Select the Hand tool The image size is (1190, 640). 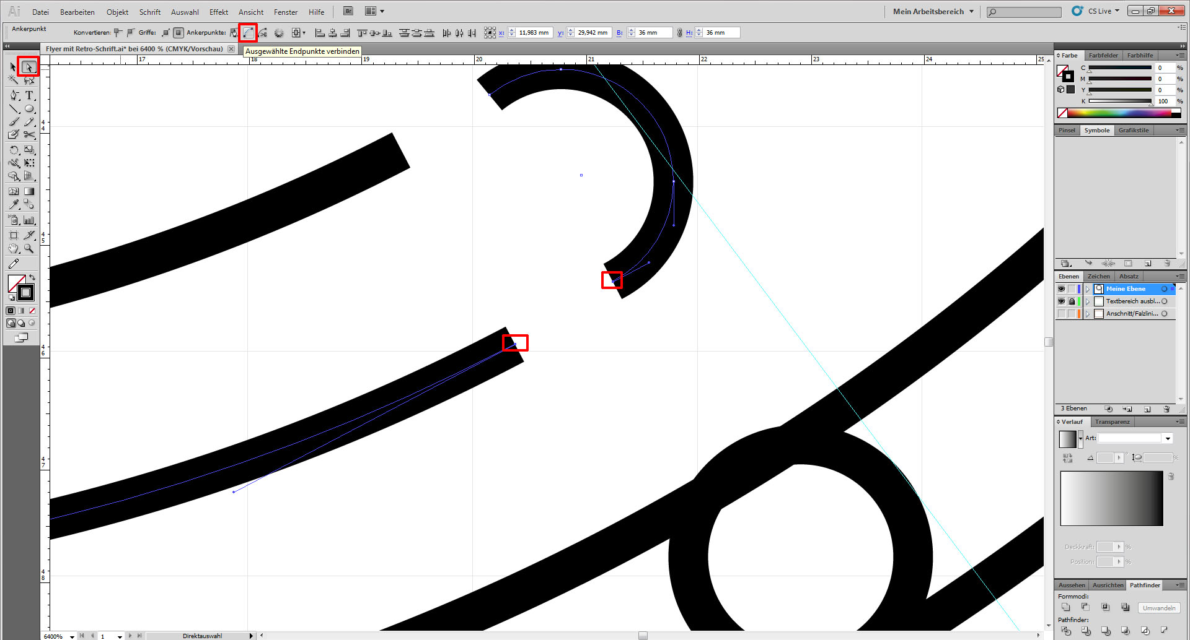click(14, 249)
